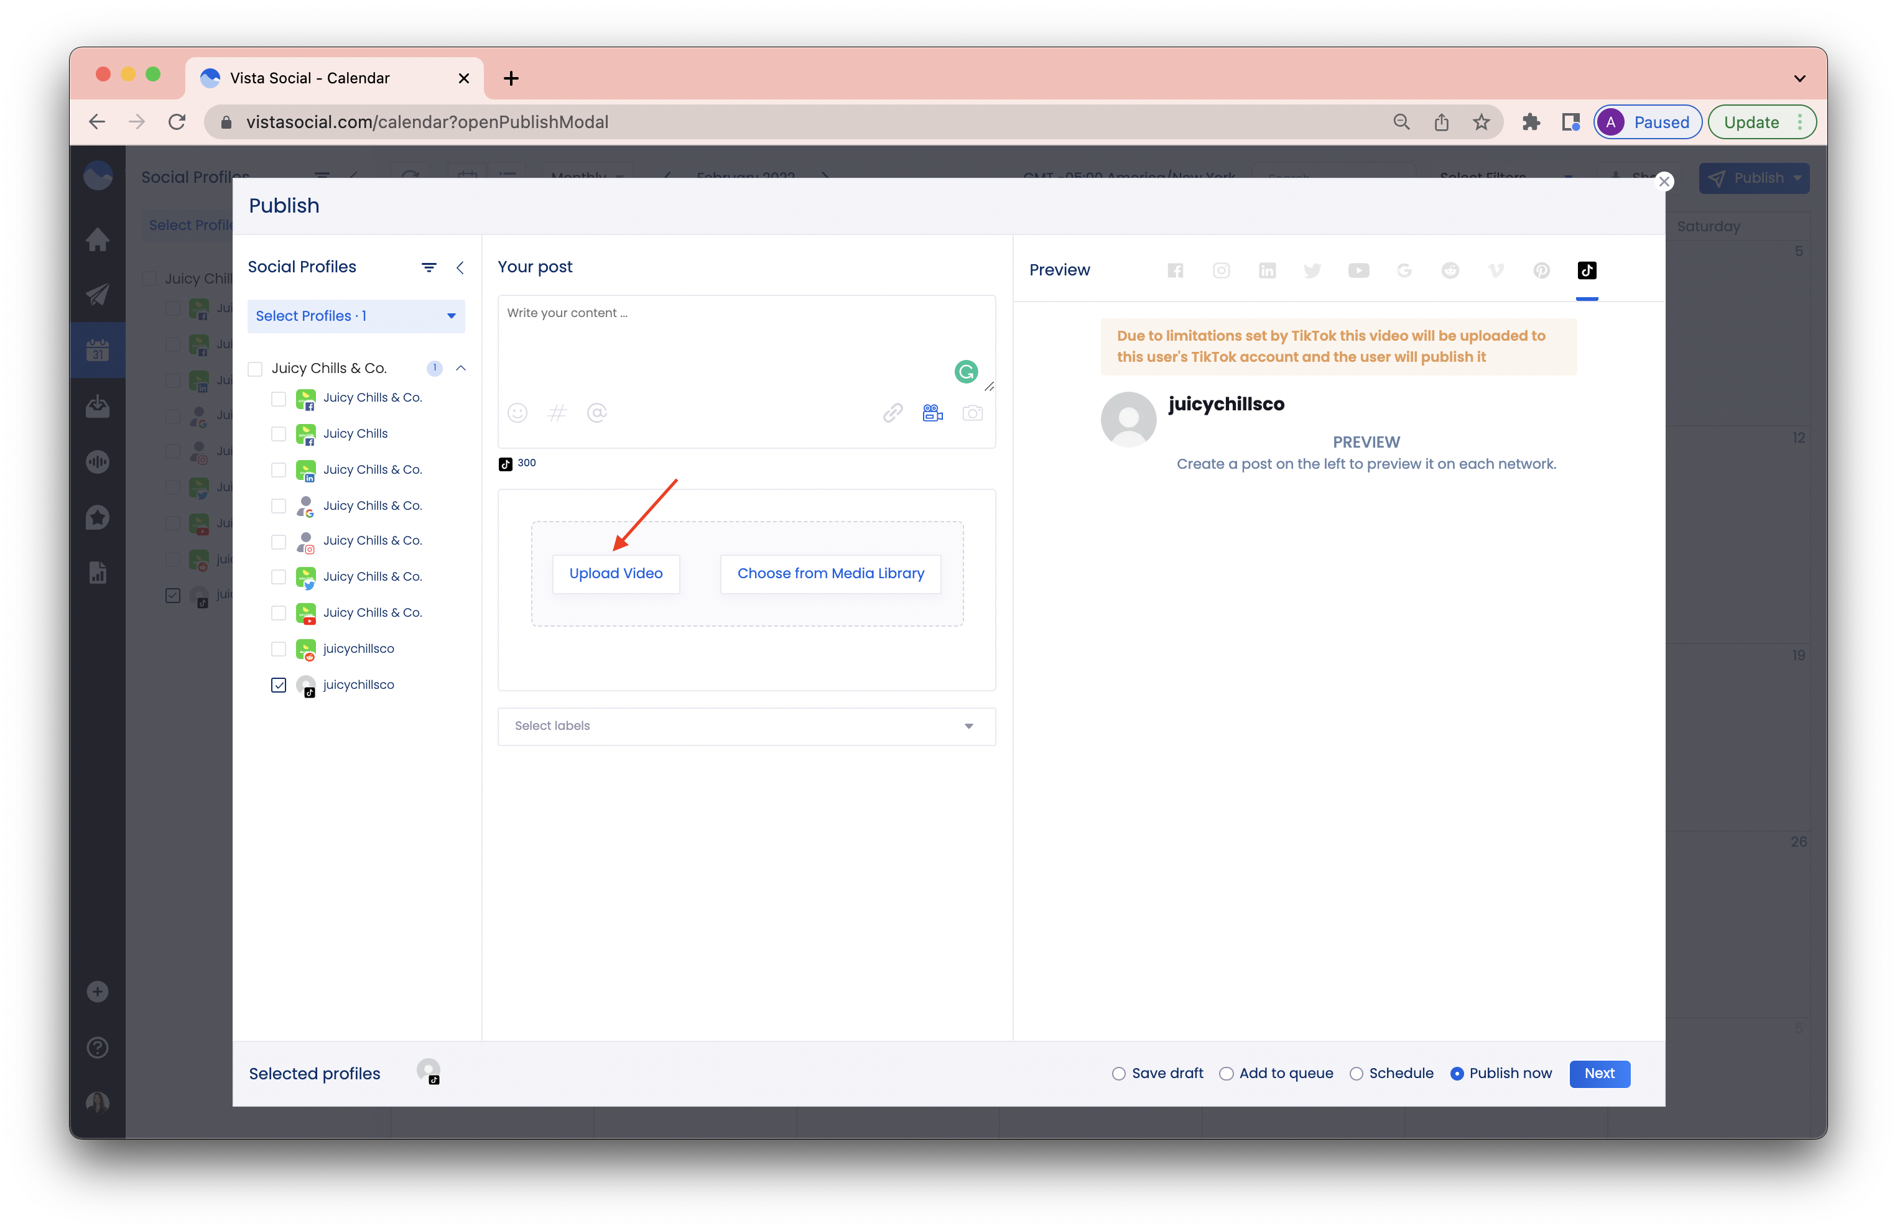Switch preview to the YouTube icon
Image resolution: width=1897 pixels, height=1231 pixels.
pyautogui.click(x=1358, y=270)
